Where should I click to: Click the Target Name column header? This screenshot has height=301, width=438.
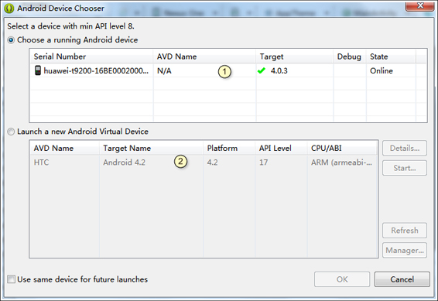click(x=151, y=148)
